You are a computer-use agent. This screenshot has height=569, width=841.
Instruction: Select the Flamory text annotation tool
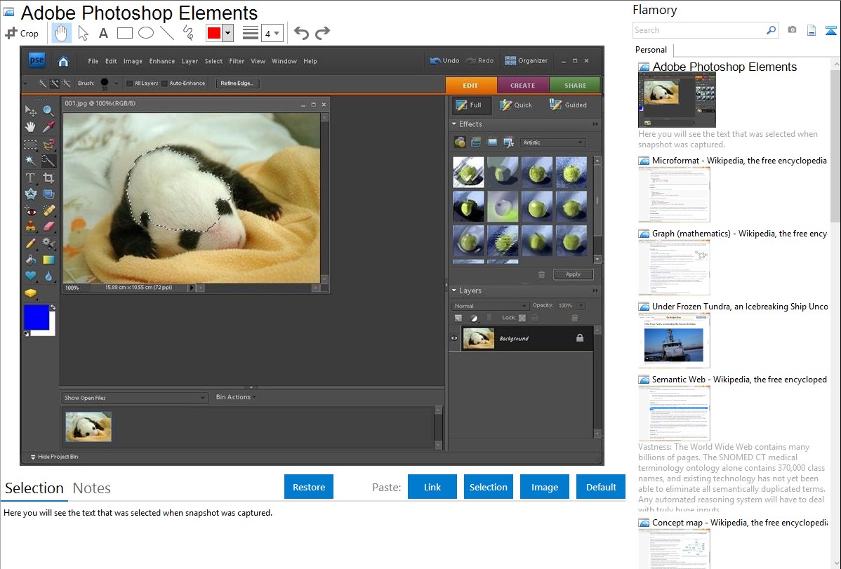point(103,33)
